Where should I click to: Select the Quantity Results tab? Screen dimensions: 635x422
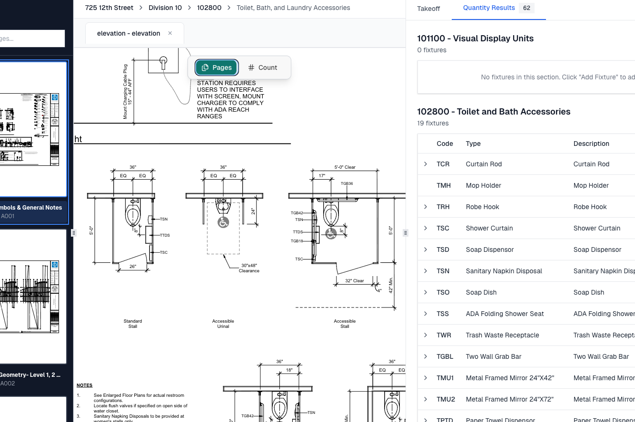point(489,8)
